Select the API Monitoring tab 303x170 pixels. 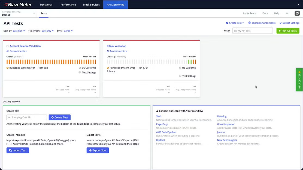[x=116, y=5]
